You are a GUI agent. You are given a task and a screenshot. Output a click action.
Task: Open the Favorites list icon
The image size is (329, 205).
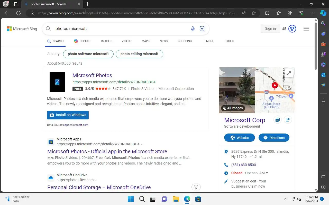(x=279, y=13)
